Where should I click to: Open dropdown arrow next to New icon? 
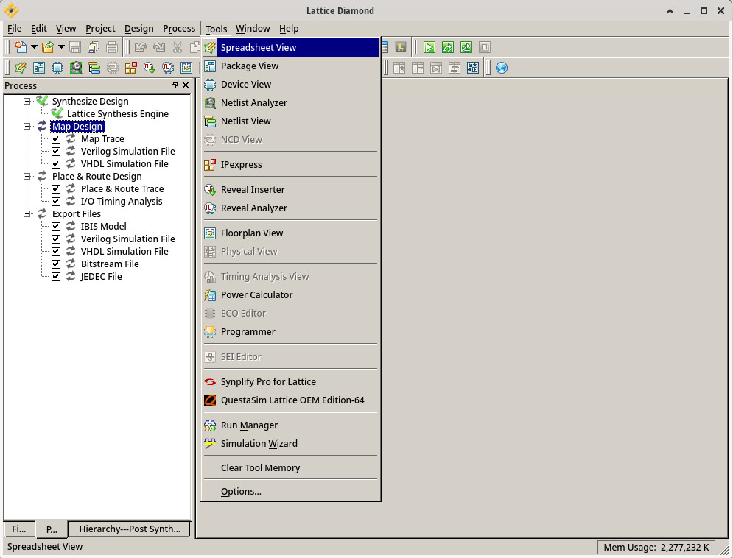pyautogui.click(x=34, y=47)
